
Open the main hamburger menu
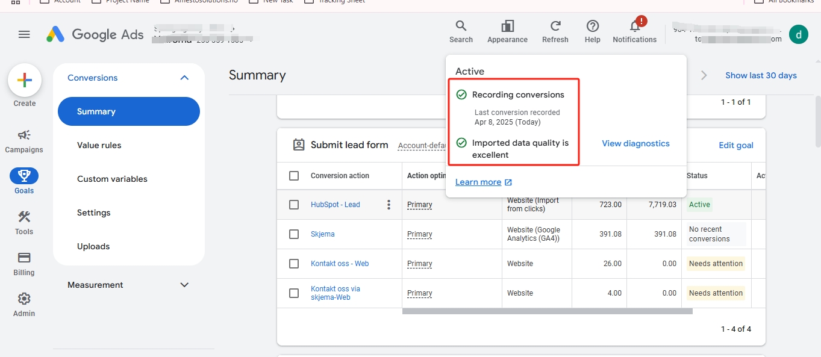pos(24,34)
